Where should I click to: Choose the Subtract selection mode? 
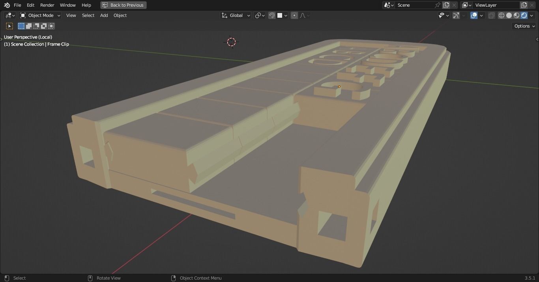[36, 26]
